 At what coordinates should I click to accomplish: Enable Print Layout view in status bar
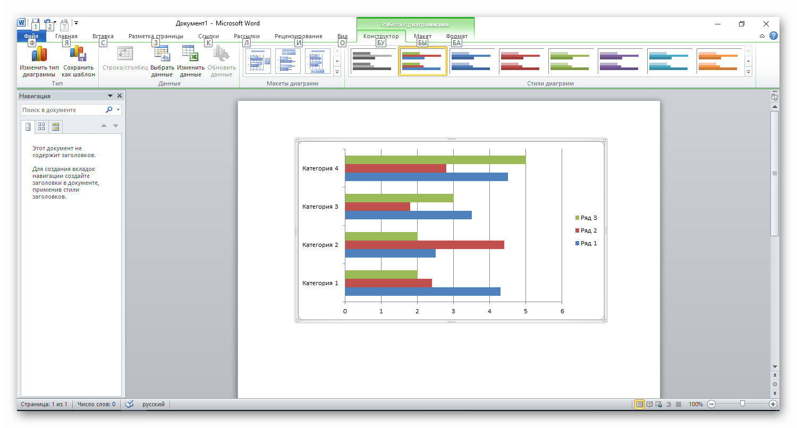click(x=640, y=404)
